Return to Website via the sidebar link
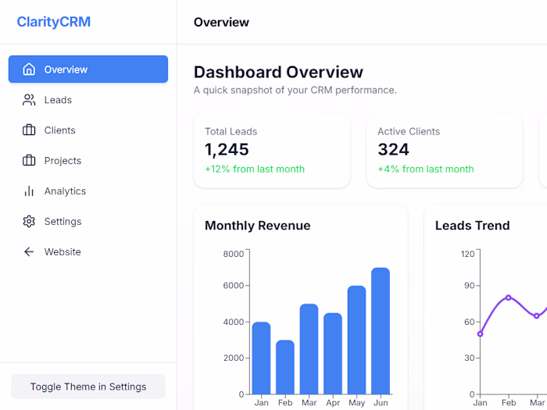Image resolution: width=547 pixels, height=410 pixels. click(88, 251)
